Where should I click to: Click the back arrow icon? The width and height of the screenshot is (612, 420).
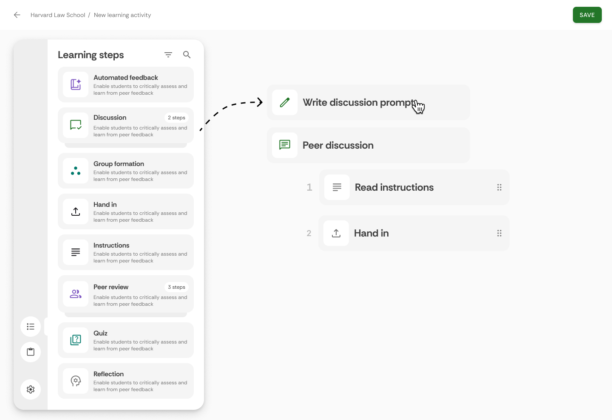[17, 15]
